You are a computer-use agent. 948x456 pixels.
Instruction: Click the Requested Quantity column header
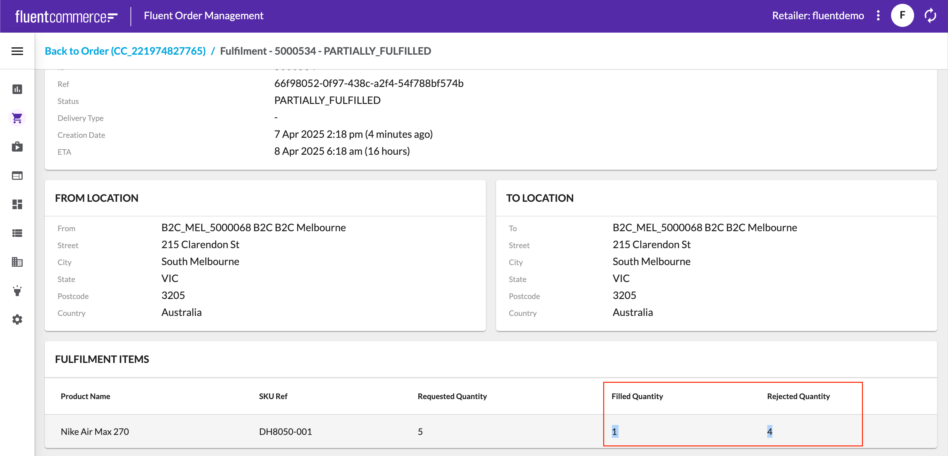[x=452, y=397]
